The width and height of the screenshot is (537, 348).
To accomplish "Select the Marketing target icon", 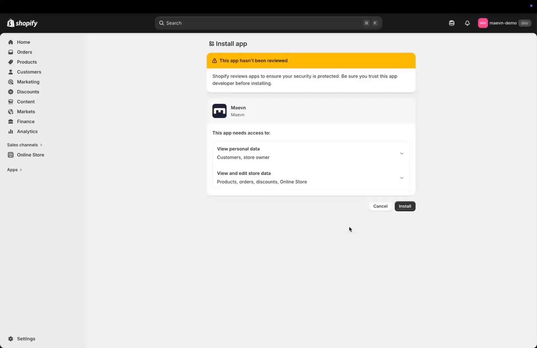I will pyautogui.click(x=11, y=82).
